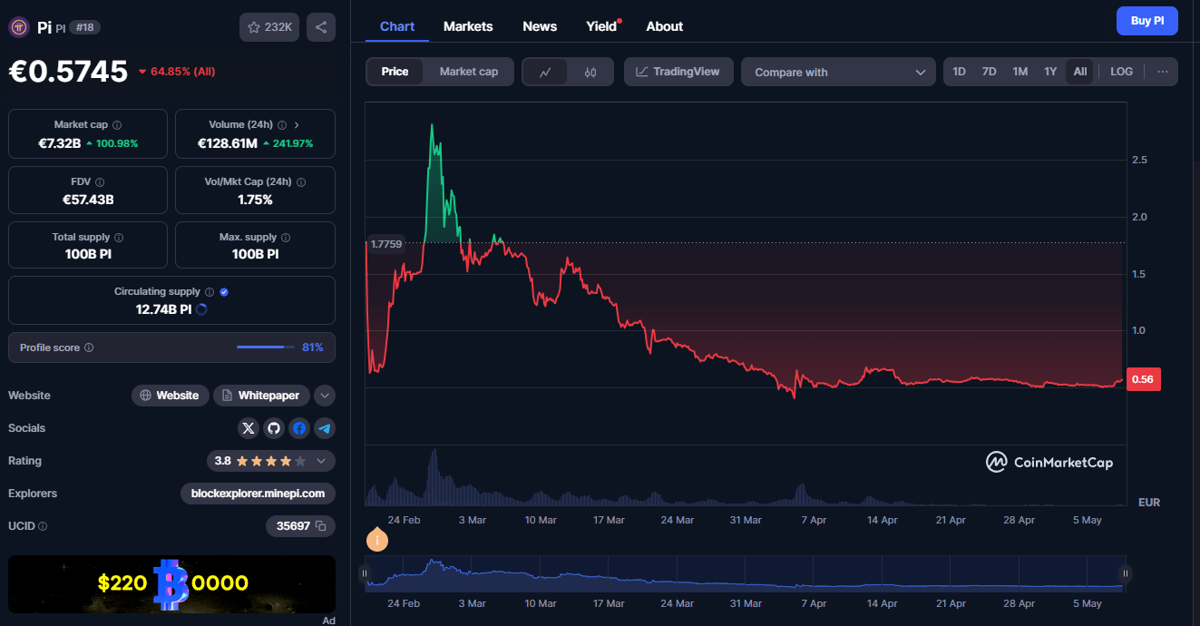Click Total supply info icon
The width and height of the screenshot is (1200, 626).
point(119,238)
